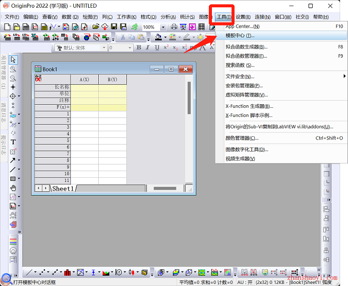The height and width of the screenshot is (286, 348).
Task: Choose 模板中心(T)... menu entry
Action: 281,35
